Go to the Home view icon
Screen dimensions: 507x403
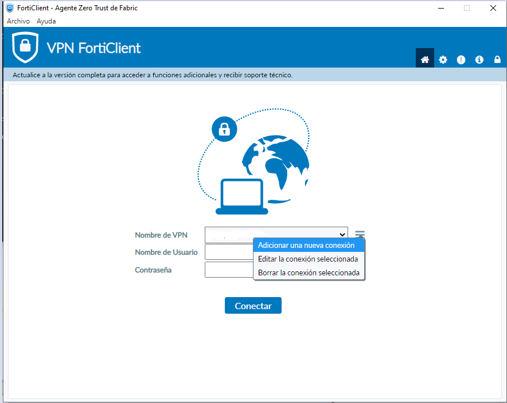coord(425,60)
